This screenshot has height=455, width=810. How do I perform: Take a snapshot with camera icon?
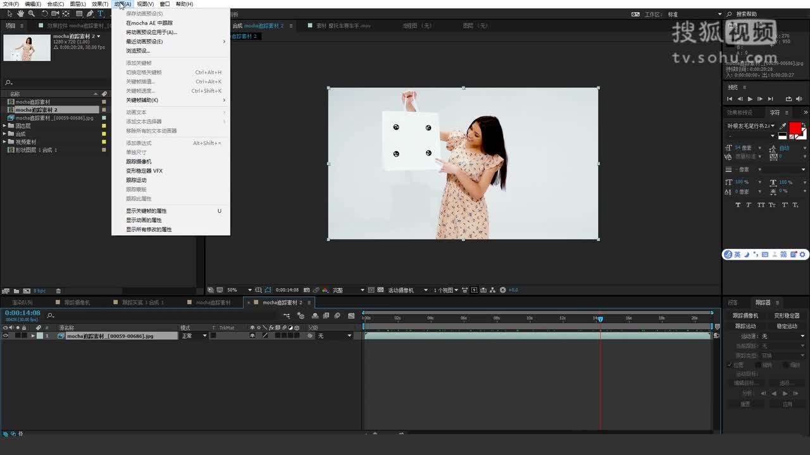pos(307,290)
